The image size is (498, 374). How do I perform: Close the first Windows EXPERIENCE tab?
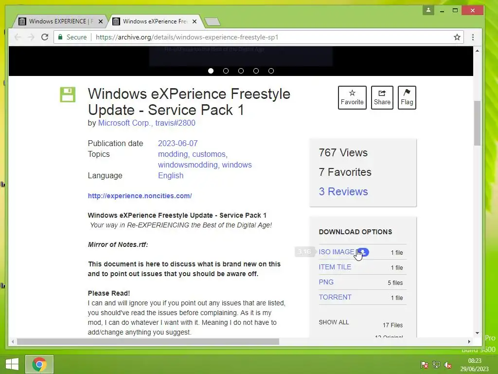tap(101, 21)
